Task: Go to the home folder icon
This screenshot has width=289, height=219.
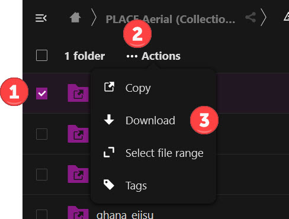Action: pyautogui.click(x=75, y=18)
